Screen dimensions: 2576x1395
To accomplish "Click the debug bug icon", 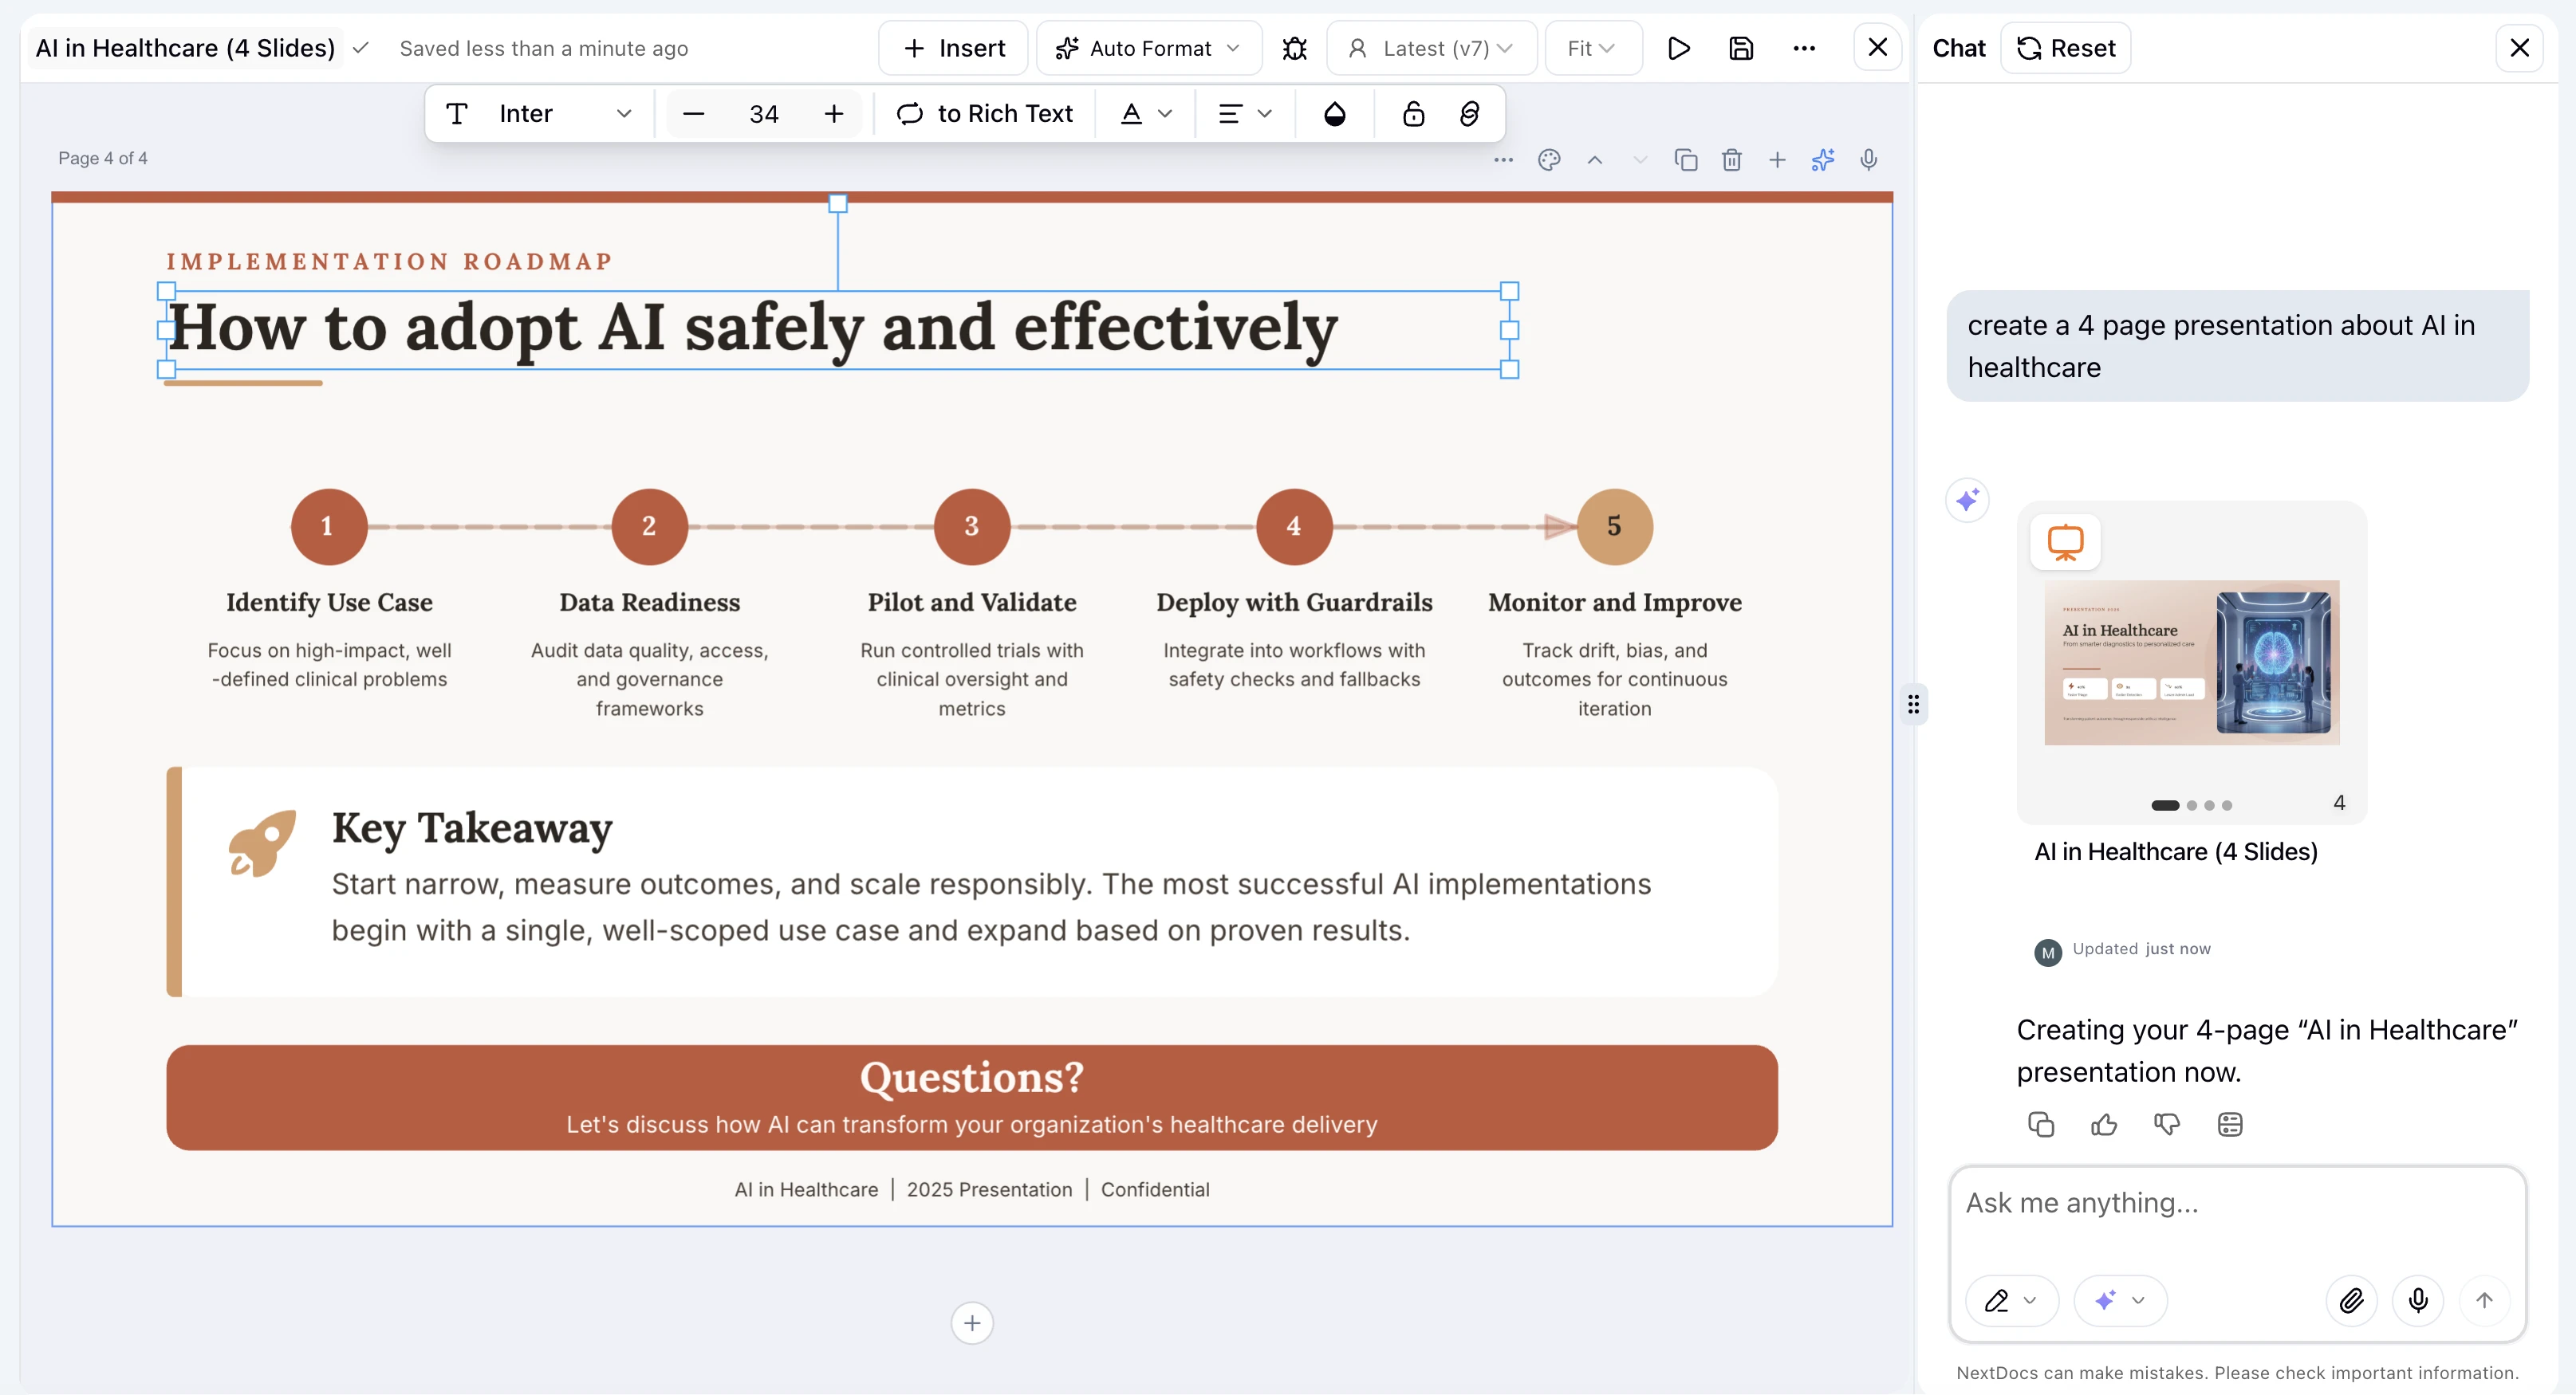I will click(x=1294, y=48).
